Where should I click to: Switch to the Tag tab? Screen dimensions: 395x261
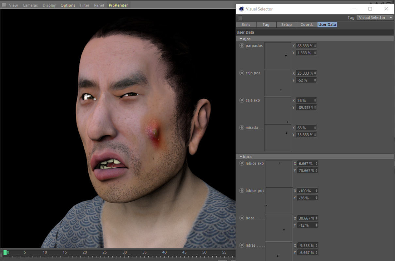pyautogui.click(x=266, y=25)
